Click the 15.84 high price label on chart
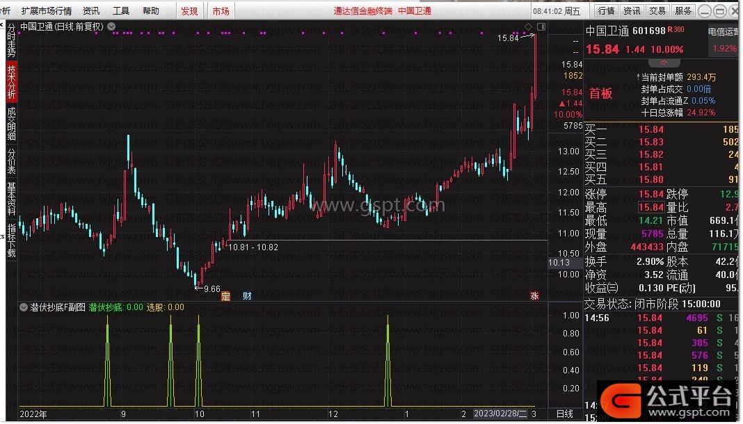 point(508,38)
